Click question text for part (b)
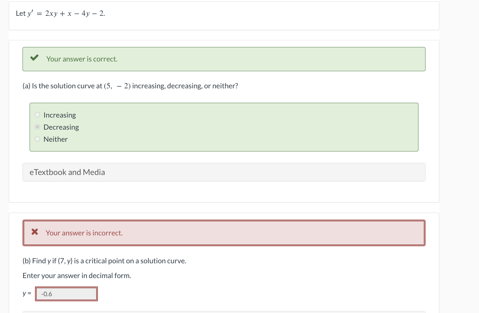This screenshot has height=313, width=479. point(104,261)
